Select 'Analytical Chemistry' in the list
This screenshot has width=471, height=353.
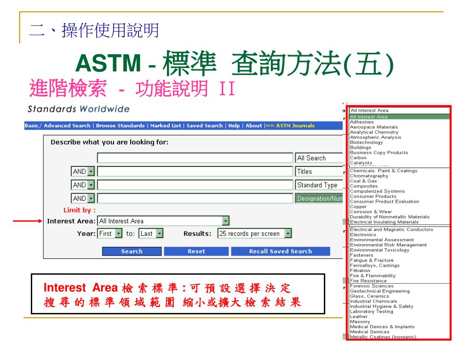(x=374, y=132)
